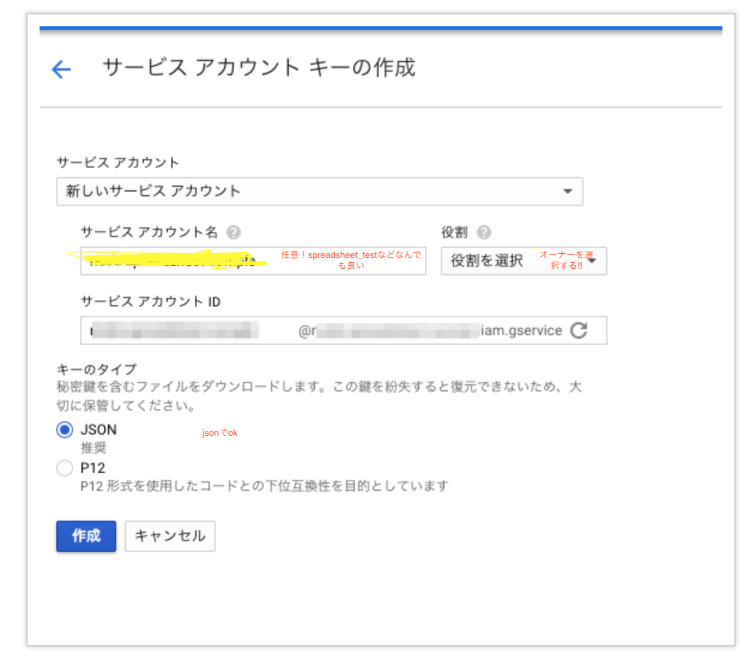Click the P12 option label
The width and height of the screenshot is (756, 662).
click(x=93, y=468)
